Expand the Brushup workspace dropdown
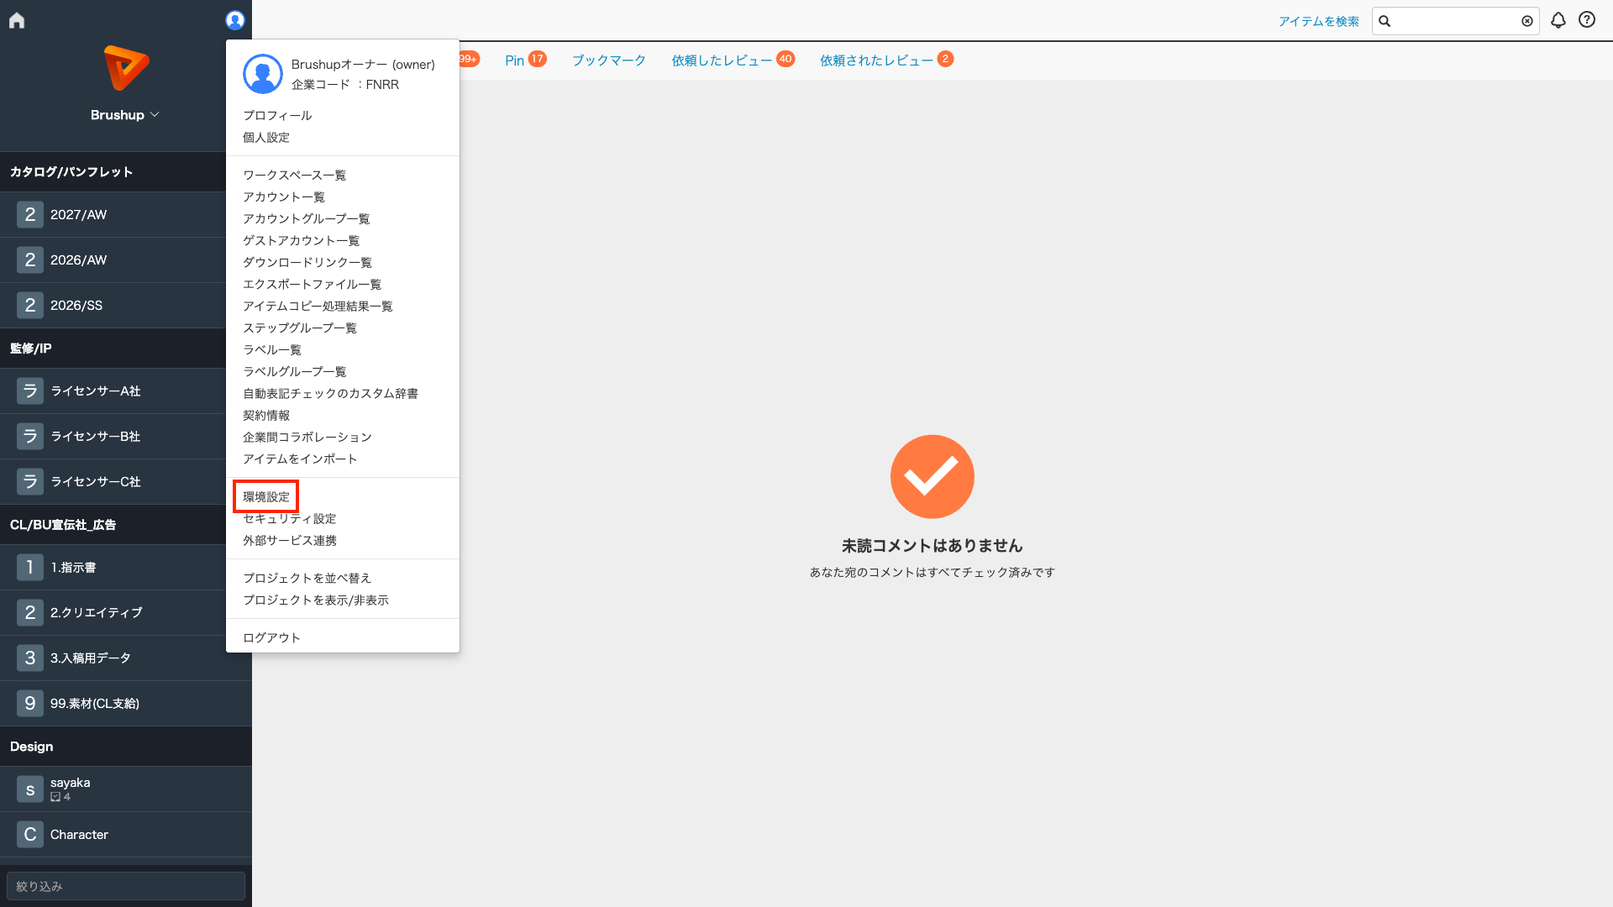The height and width of the screenshot is (907, 1613). tap(125, 115)
